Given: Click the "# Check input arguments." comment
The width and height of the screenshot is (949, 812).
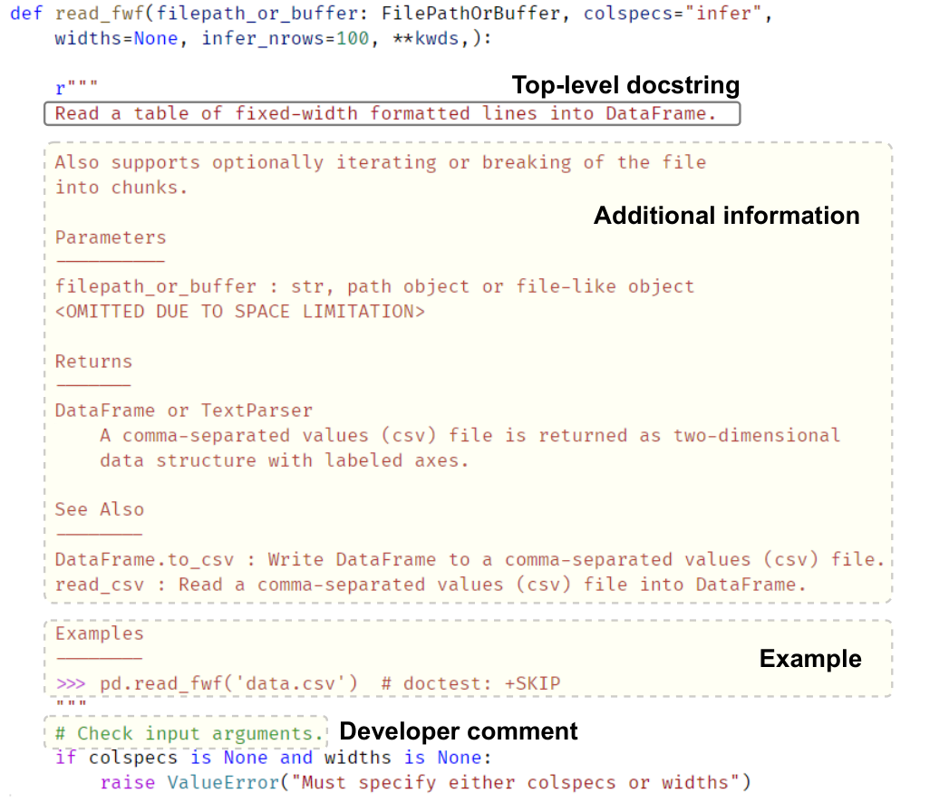Looking at the screenshot, I should pyautogui.click(x=189, y=733).
